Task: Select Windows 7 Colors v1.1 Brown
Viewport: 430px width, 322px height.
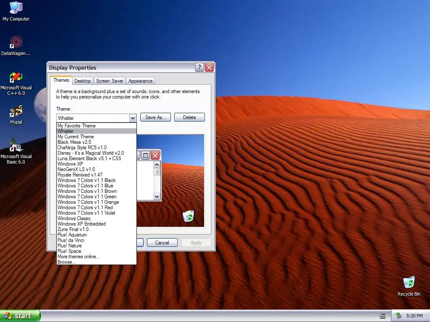Action: point(97,191)
